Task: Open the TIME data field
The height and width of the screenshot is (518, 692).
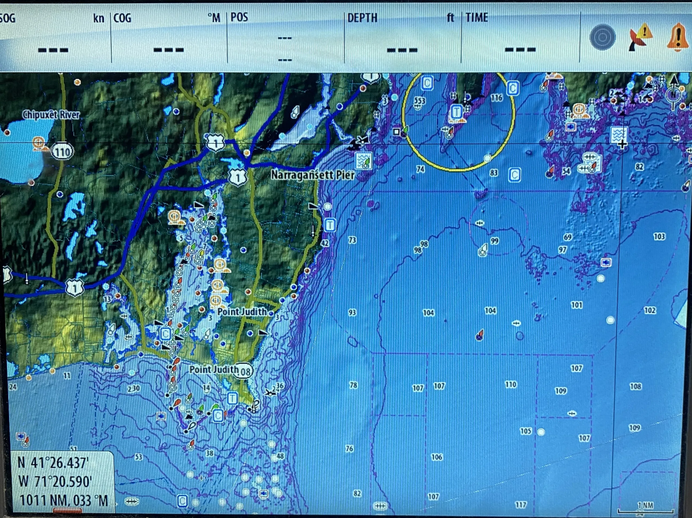Action: point(521,37)
